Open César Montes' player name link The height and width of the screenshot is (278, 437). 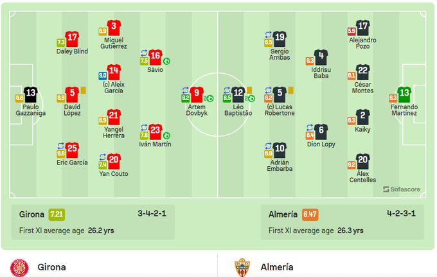click(x=363, y=87)
